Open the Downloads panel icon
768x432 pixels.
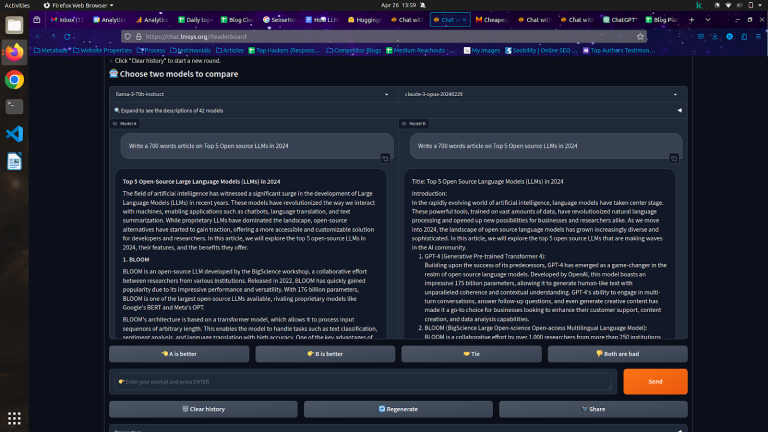pos(715,36)
